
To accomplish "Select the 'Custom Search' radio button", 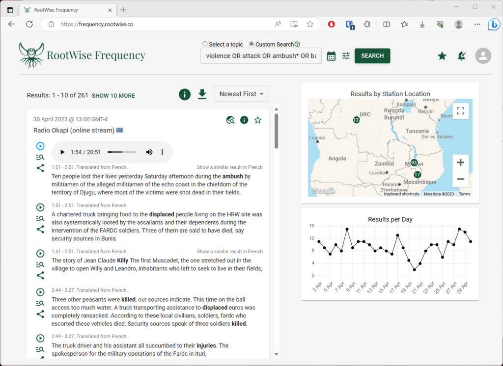I will [x=251, y=44].
